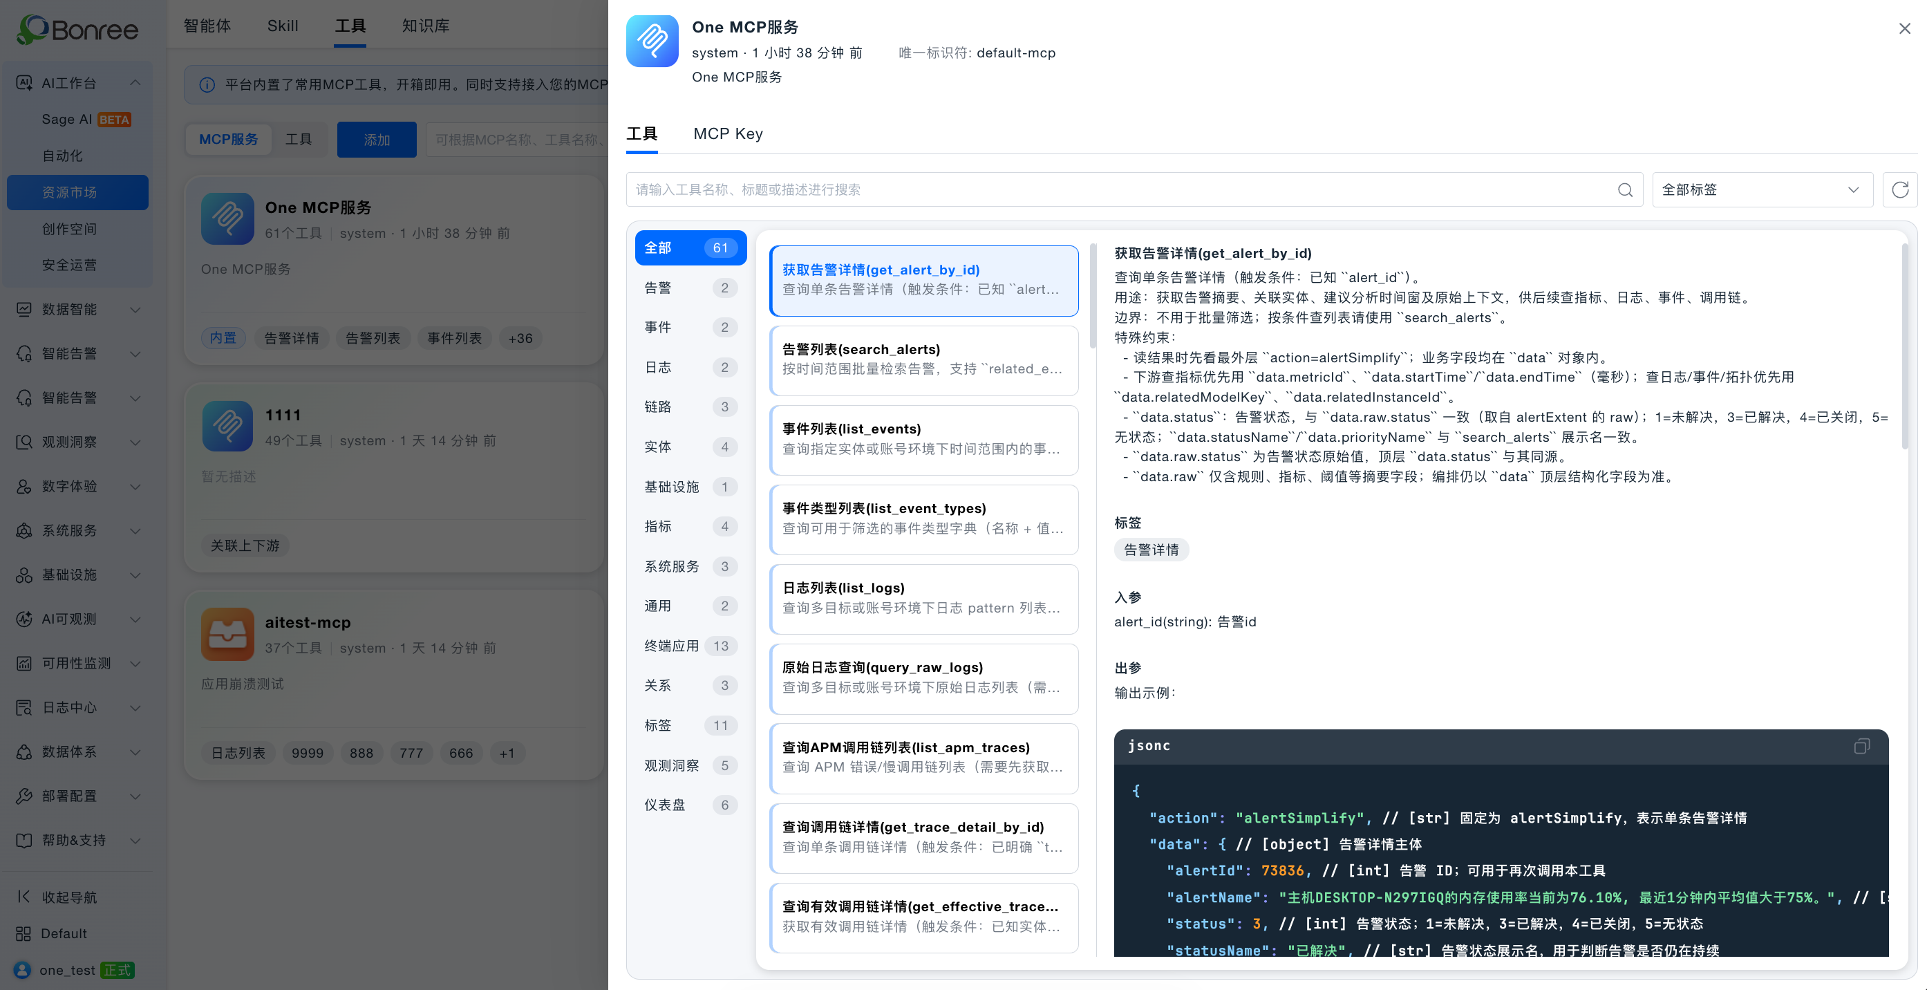Click the 基础设施 sidebar icon

click(x=24, y=575)
